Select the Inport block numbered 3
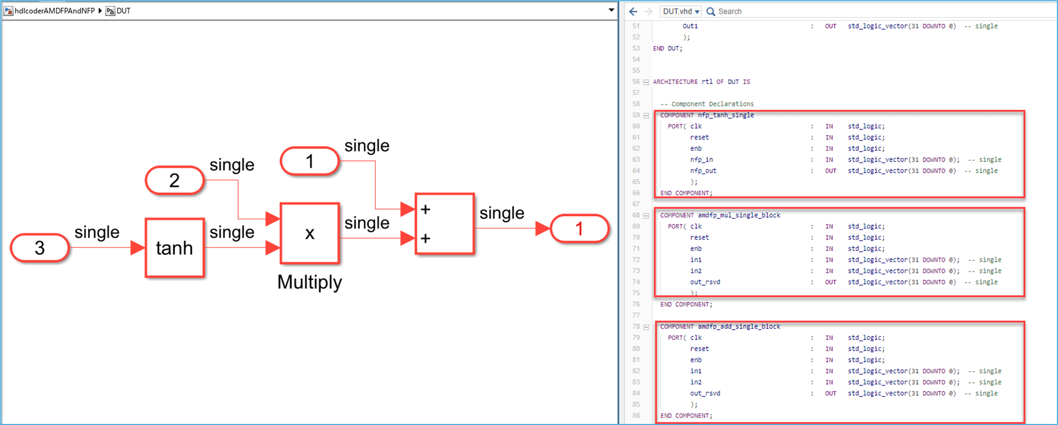 pyautogui.click(x=40, y=248)
